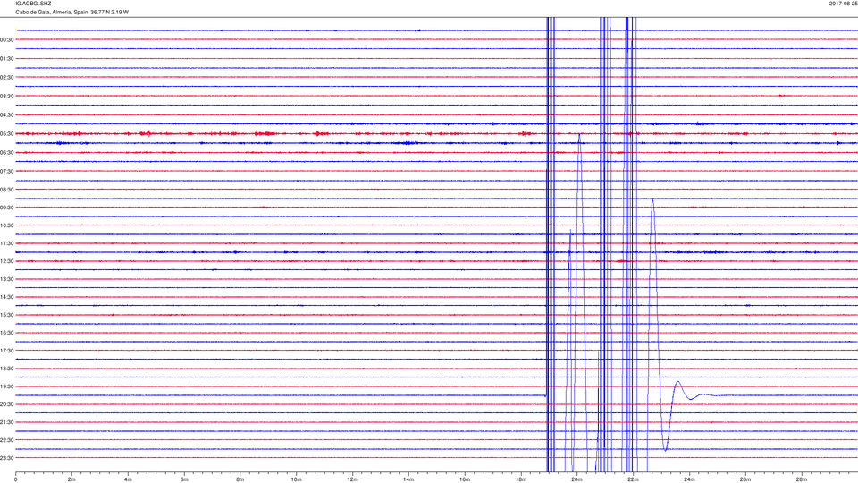
Task: Select the 18:30 time label
Action: pyautogui.click(x=7, y=369)
